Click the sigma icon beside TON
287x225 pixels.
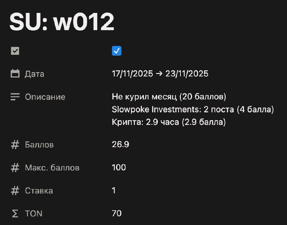(15, 214)
